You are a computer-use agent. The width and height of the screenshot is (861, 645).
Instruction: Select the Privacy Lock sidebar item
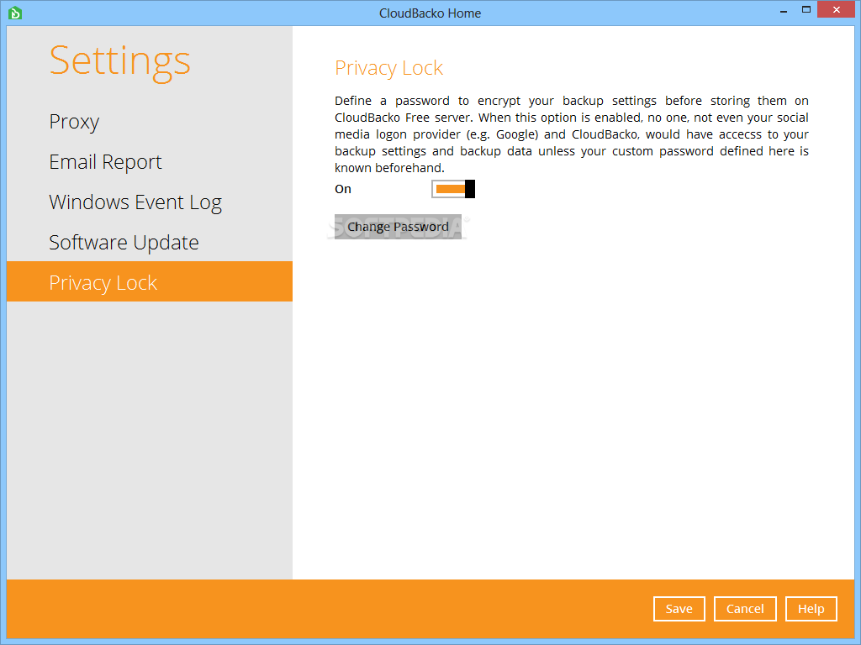click(x=150, y=281)
